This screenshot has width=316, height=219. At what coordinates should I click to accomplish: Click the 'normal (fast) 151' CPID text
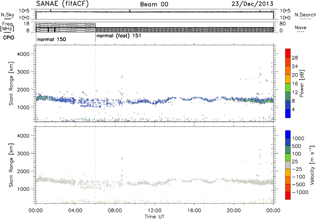(x=119, y=36)
